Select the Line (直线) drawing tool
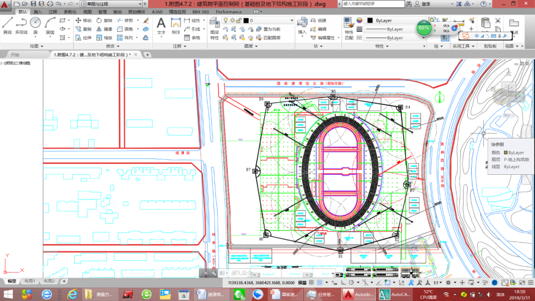Viewport: 535px width, 301px height. point(7,26)
